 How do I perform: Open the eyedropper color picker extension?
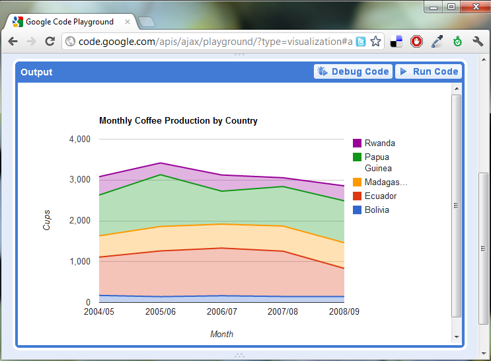coord(437,42)
